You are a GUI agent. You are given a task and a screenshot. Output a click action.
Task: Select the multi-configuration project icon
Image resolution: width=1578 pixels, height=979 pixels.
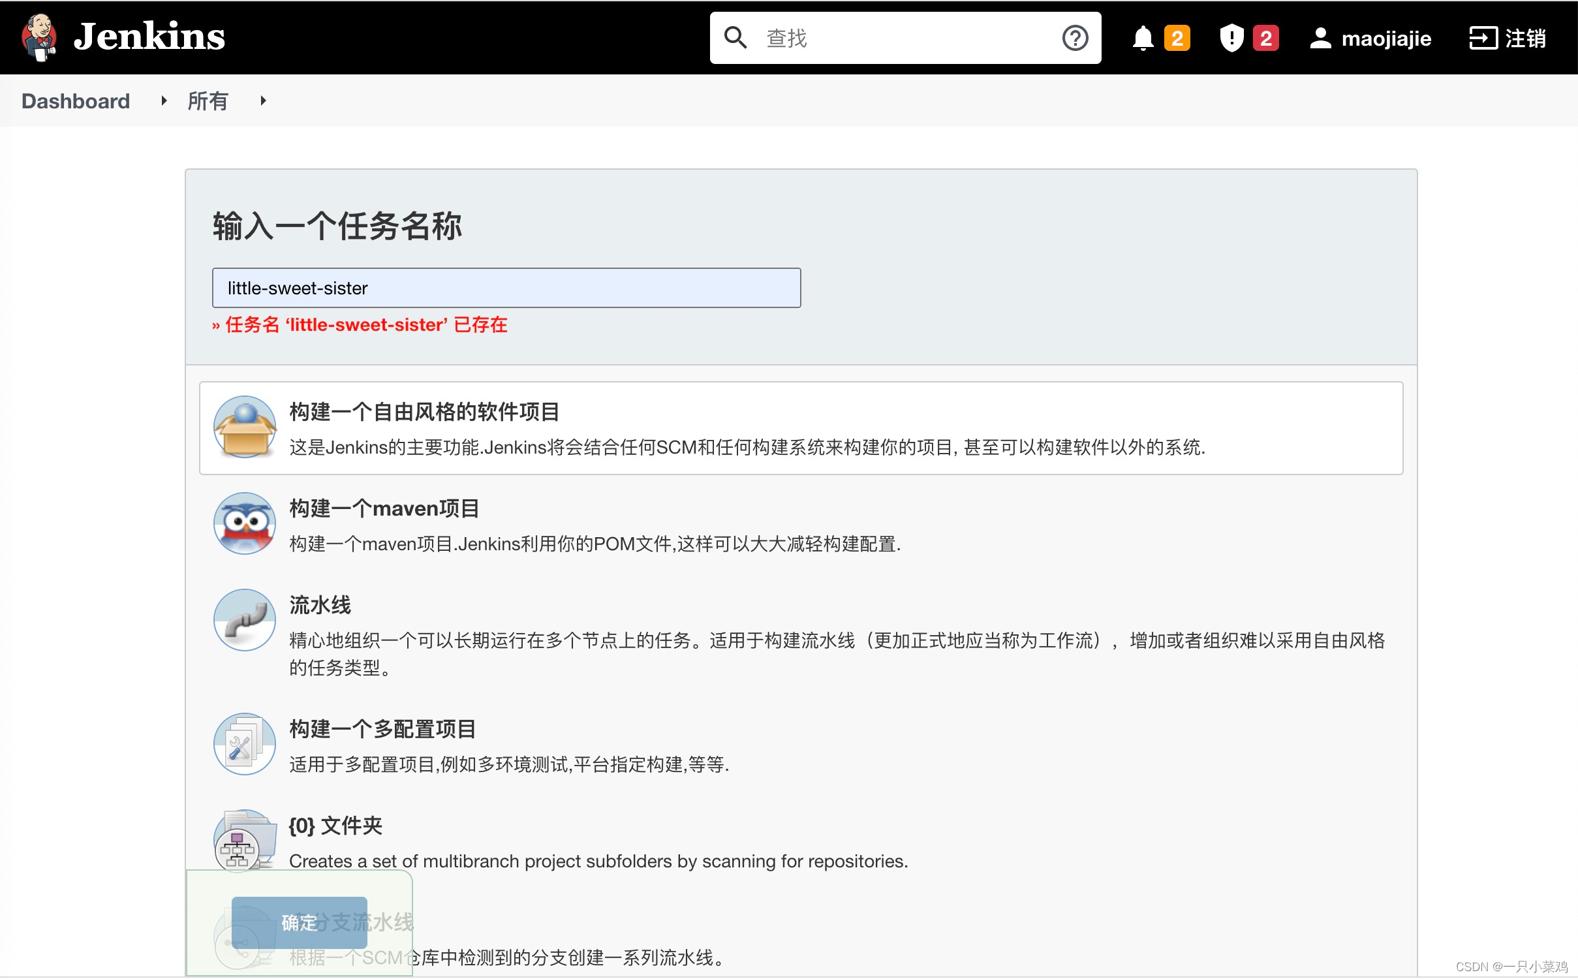(x=245, y=744)
